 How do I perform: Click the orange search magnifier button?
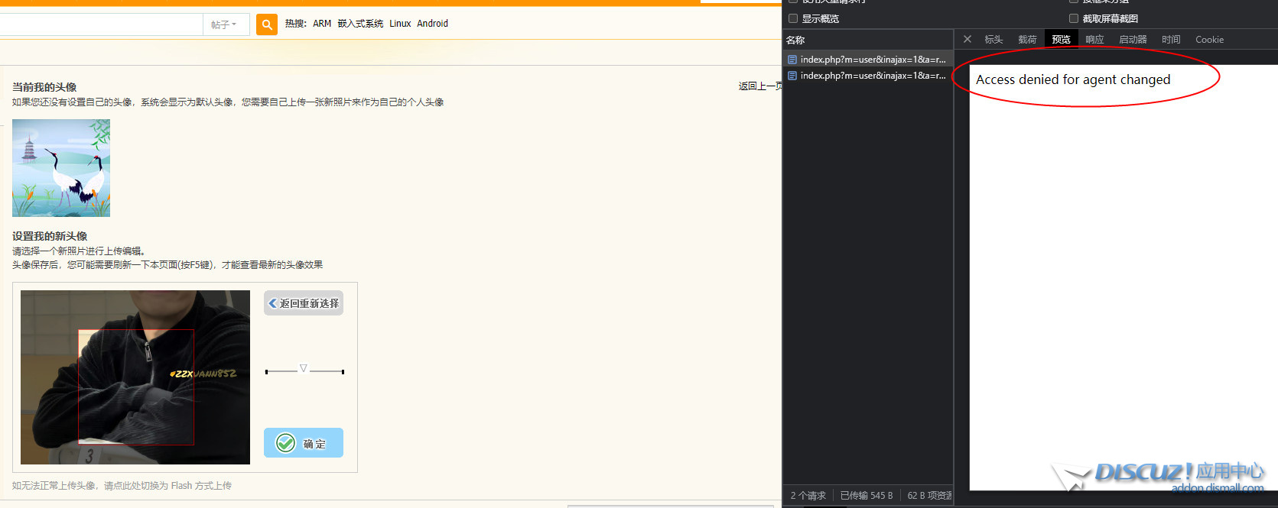[x=266, y=24]
